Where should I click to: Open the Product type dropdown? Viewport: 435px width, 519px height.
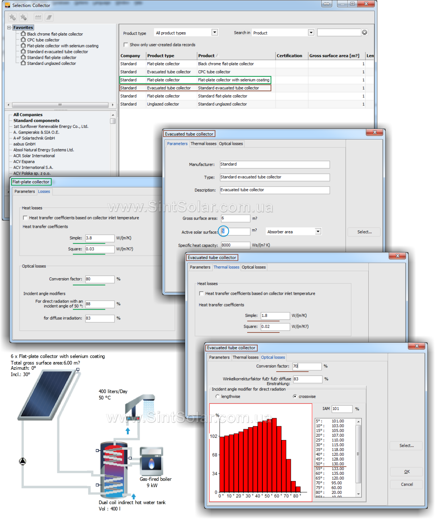coord(215,32)
